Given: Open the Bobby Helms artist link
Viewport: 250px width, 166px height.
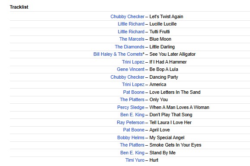Looking at the screenshot, I should tap(131, 137).
